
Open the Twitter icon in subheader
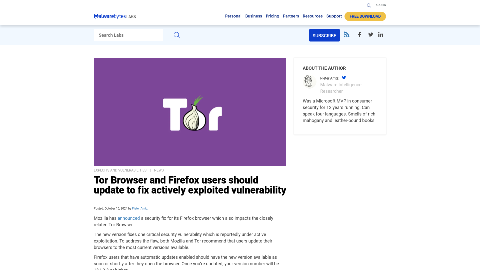(370, 34)
